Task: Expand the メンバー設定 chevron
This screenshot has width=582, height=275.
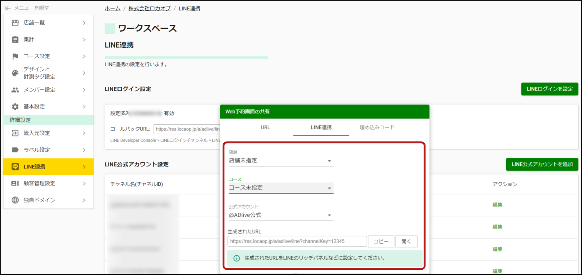Action: (84, 90)
